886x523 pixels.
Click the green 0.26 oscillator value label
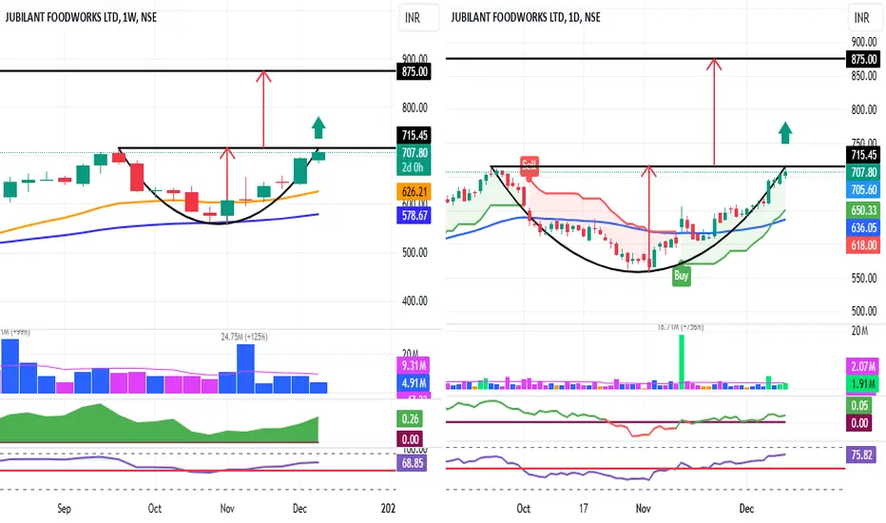click(411, 419)
